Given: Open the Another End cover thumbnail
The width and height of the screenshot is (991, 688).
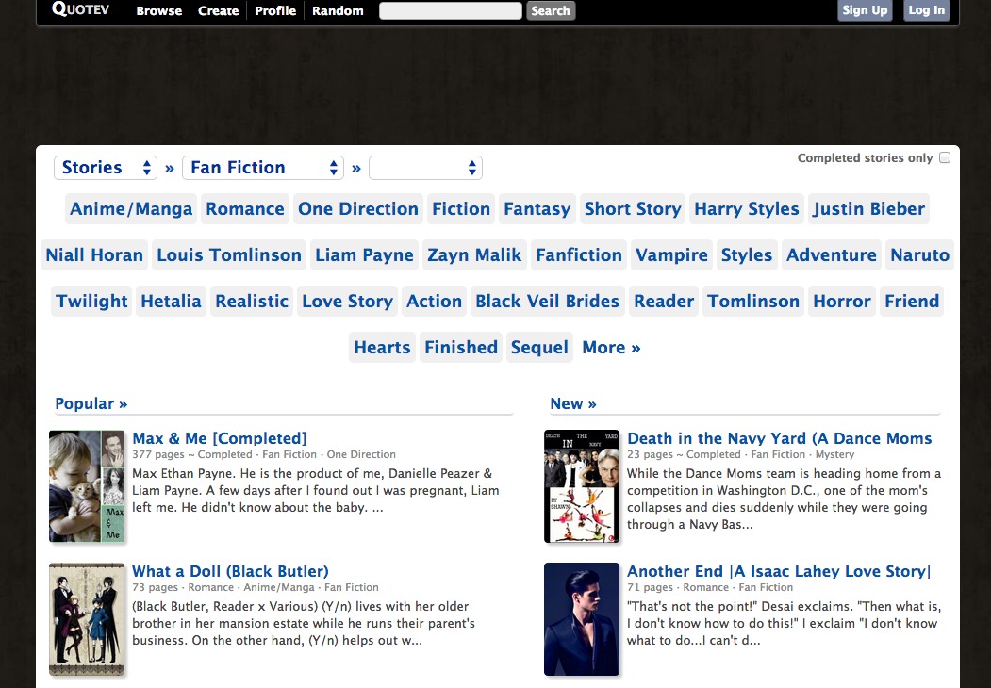Looking at the screenshot, I should tap(582, 619).
